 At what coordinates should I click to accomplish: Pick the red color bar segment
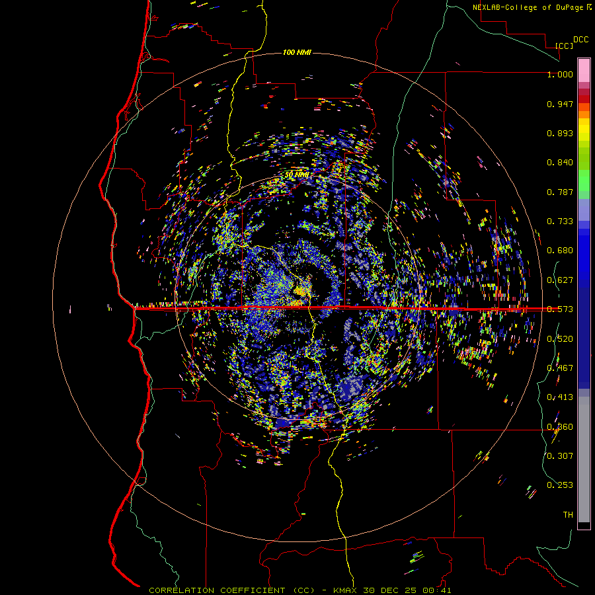coord(584,99)
